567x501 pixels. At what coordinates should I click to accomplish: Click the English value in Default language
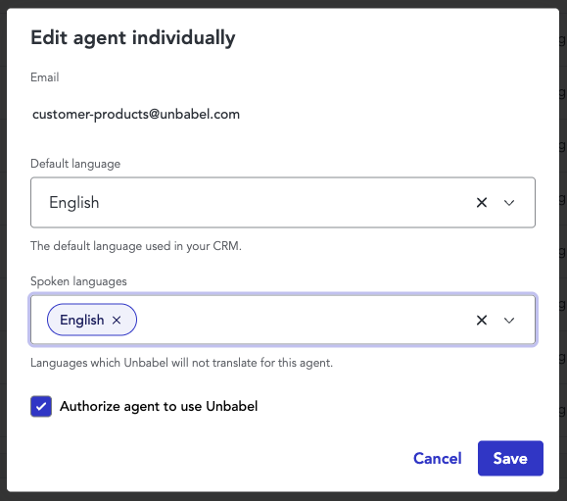click(74, 202)
